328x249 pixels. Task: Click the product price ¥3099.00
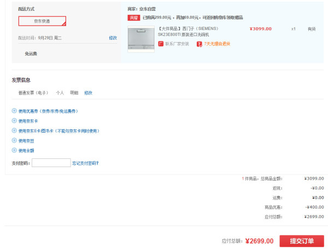click(x=261, y=29)
